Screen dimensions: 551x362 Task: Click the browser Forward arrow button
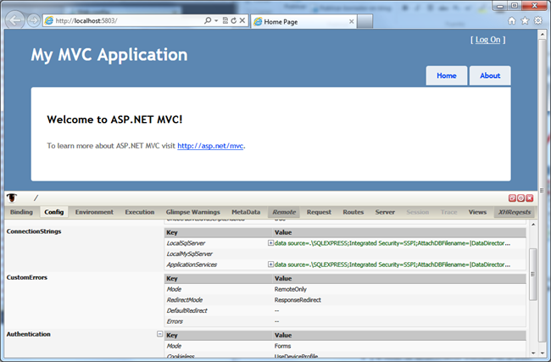coord(33,20)
